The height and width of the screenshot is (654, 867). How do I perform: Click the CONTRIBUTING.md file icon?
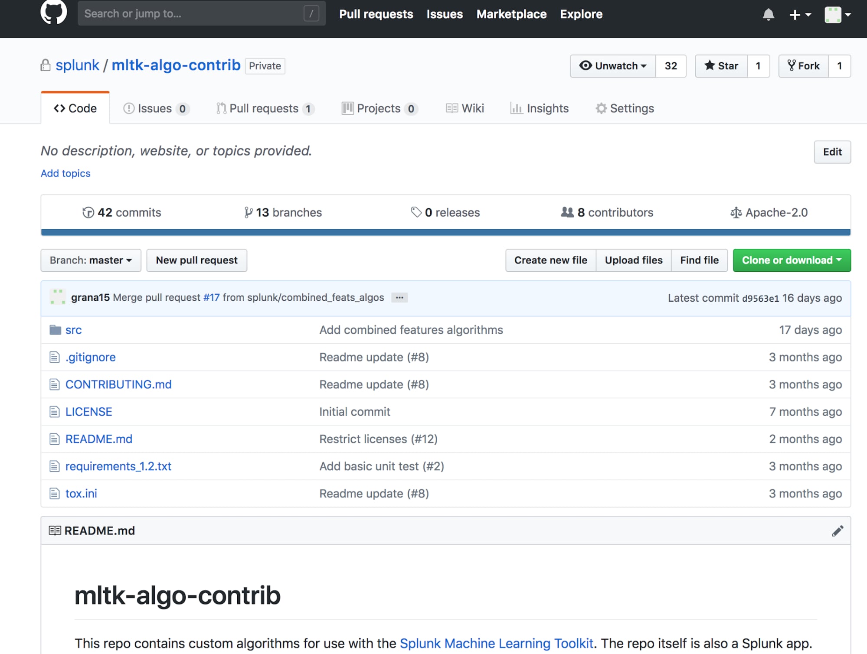54,384
